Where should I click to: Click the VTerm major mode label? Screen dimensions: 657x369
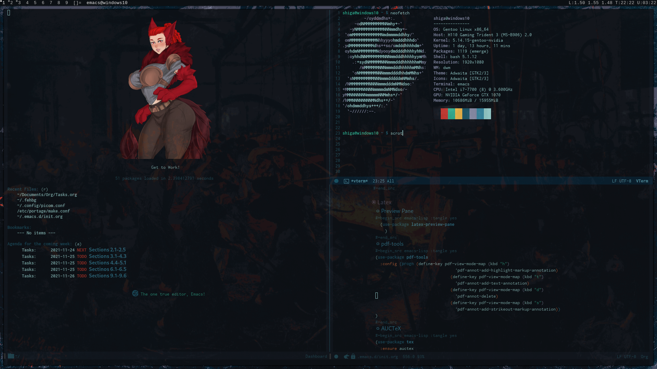pyautogui.click(x=642, y=181)
